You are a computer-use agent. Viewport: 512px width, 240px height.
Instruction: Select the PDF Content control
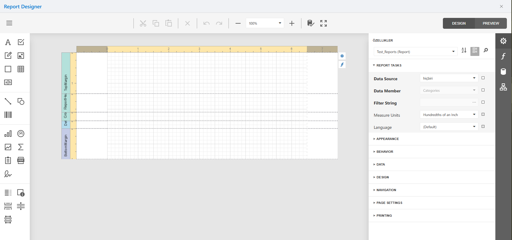tap(21, 160)
